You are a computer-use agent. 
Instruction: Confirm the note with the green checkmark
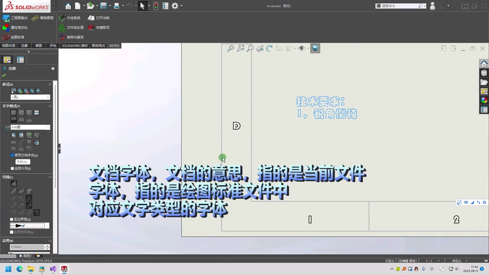[x=4, y=75]
